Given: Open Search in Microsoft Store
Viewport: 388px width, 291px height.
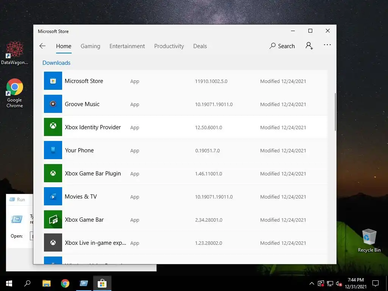Looking at the screenshot, I should (282, 46).
